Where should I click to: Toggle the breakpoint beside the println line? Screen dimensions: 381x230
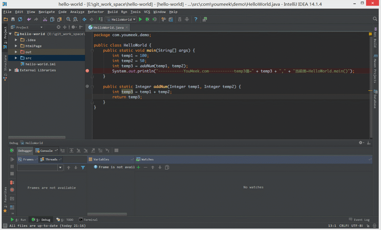tap(87, 70)
